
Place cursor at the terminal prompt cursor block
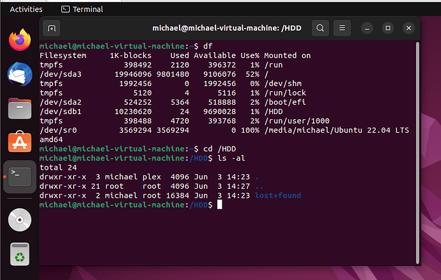coord(220,205)
